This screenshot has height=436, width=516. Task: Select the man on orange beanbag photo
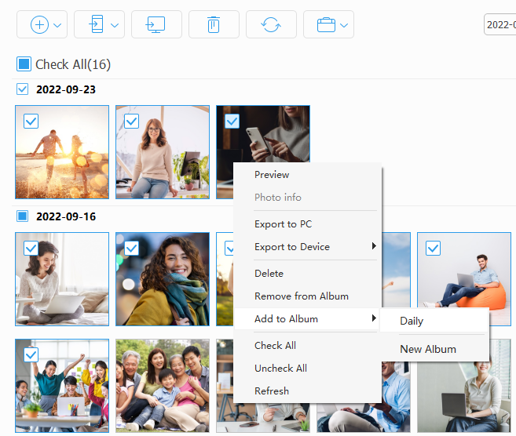[x=464, y=279]
